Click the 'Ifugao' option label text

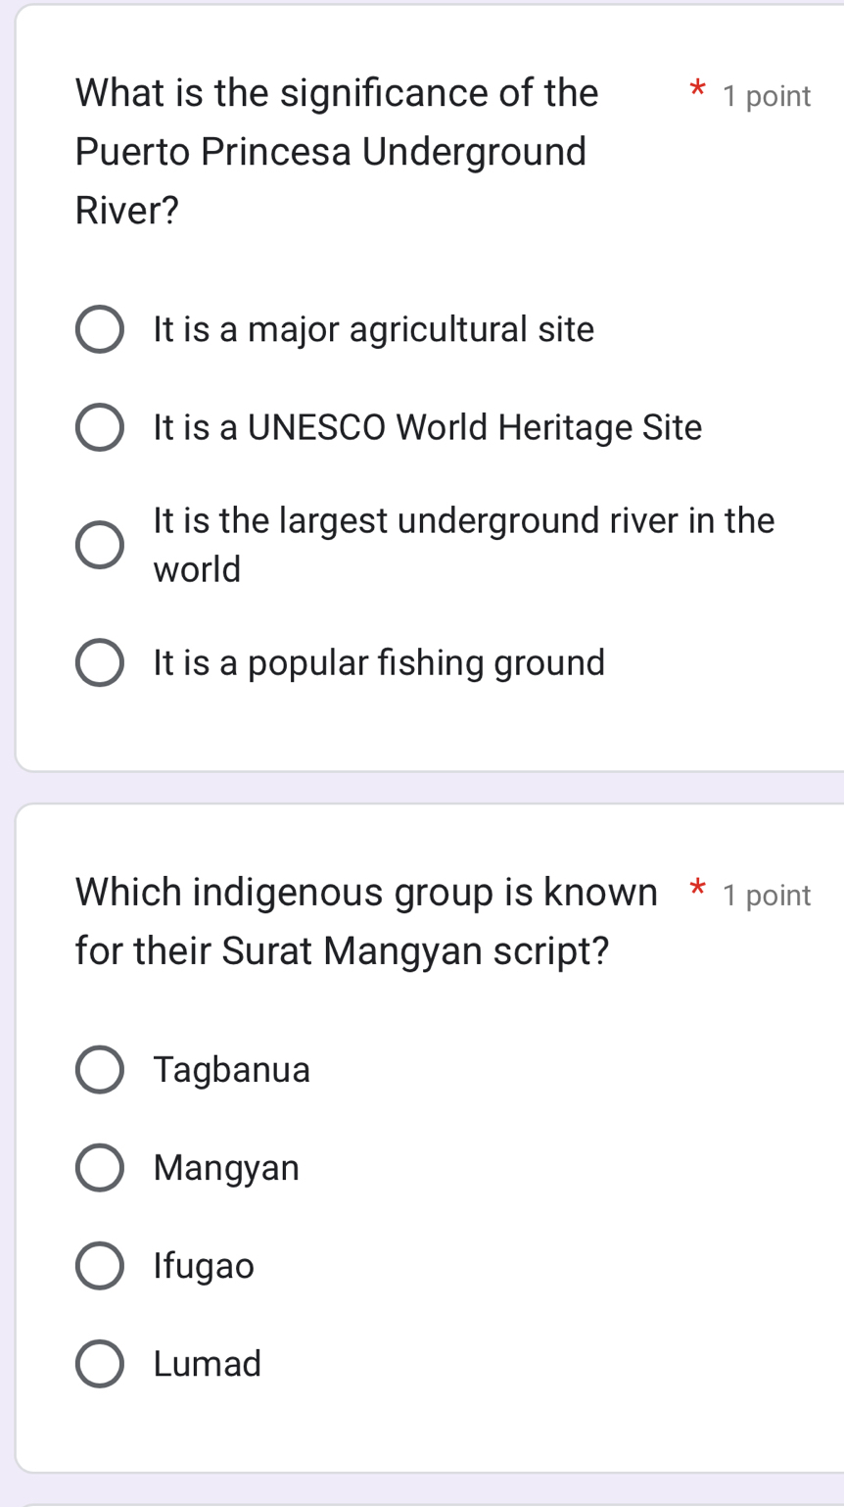tap(204, 1266)
